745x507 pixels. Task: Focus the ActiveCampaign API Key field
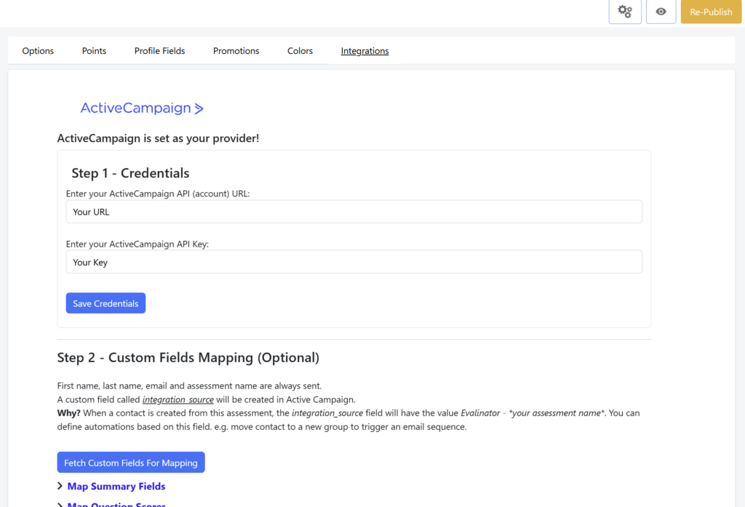click(x=354, y=262)
